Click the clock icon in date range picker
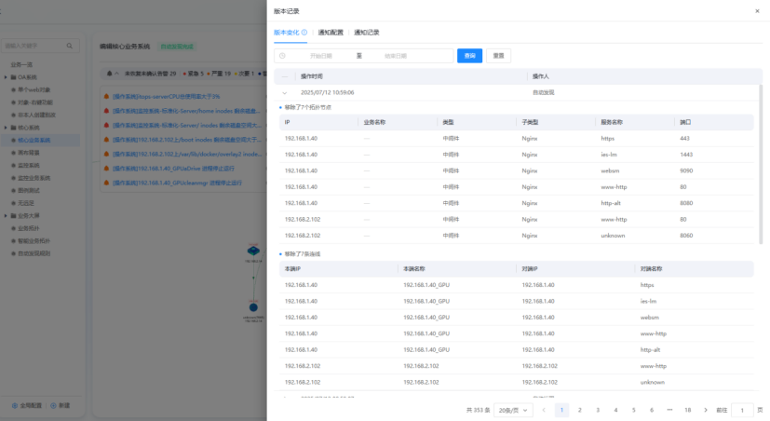 (282, 56)
